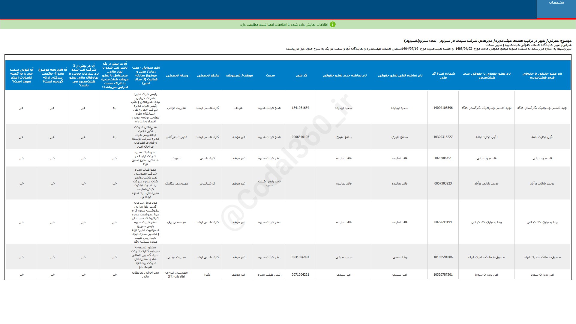Click the bold موضوع subject heading line
Screen dimensions: 576x324
click(487, 41)
